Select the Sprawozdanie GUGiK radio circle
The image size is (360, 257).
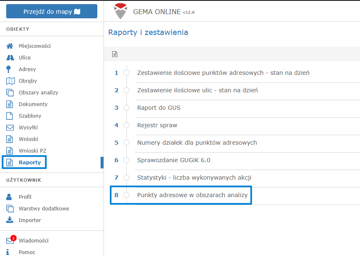[126, 160]
